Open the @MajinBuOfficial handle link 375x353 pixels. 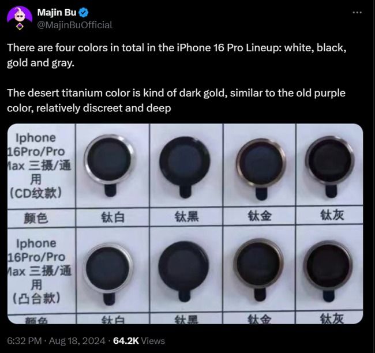(75, 25)
